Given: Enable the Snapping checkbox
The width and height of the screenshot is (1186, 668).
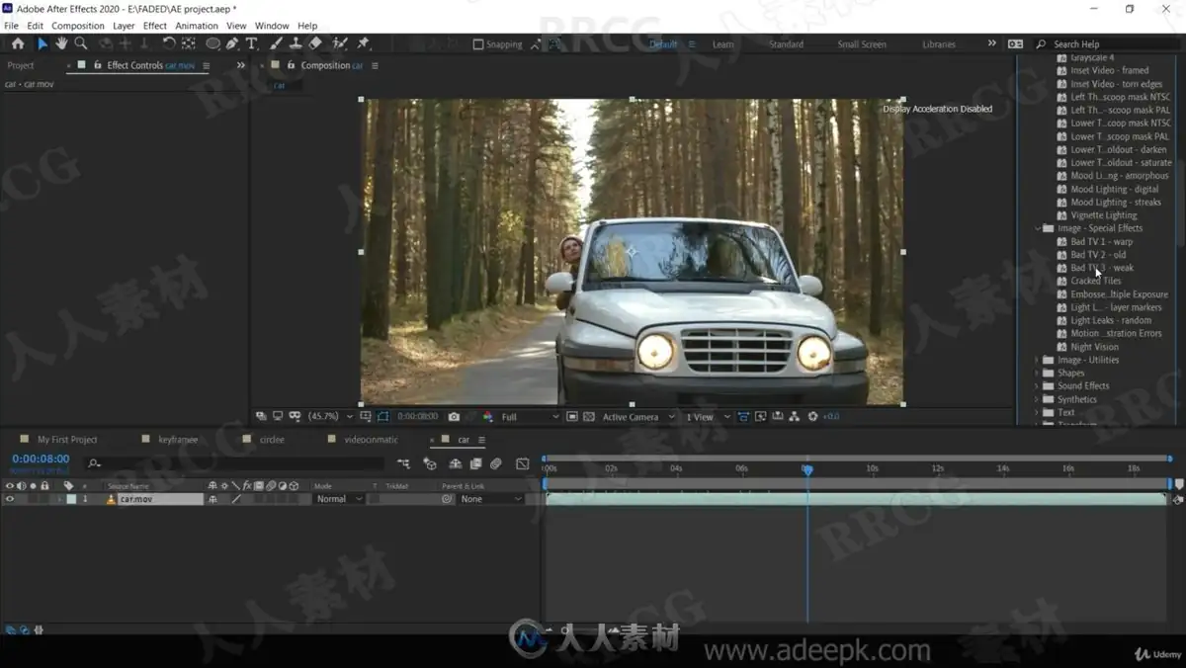Looking at the screenshot, I should pyautogui.click(x=478, y=44).
